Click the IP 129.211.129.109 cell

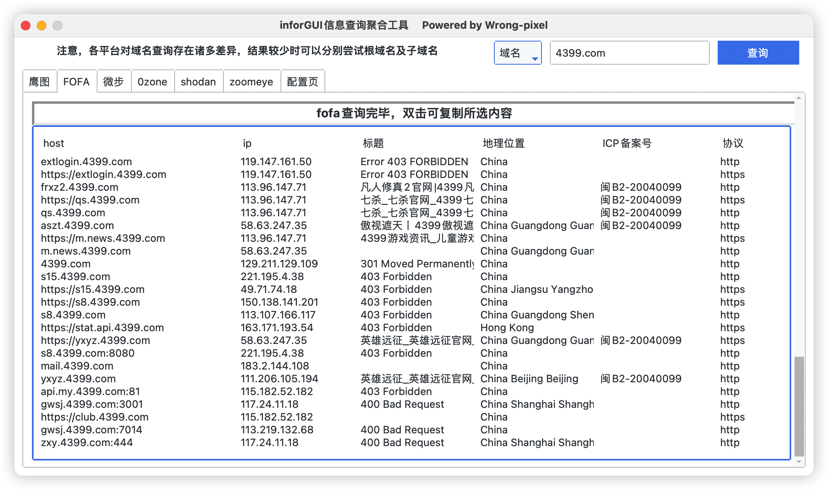[x=279, y=264]
